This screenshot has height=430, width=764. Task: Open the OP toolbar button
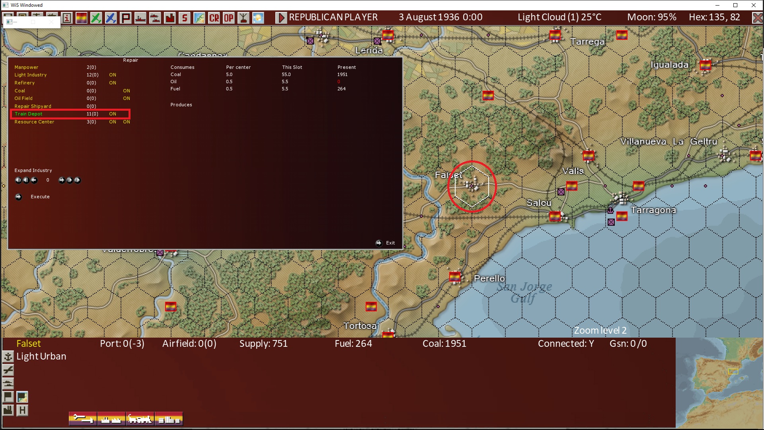[229, 18]
